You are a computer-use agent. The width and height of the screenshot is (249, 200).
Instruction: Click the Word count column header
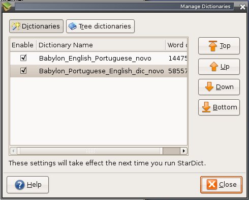point(176,45)
